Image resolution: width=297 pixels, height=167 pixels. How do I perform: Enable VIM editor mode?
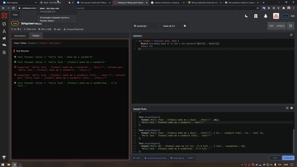coord(271,26)
